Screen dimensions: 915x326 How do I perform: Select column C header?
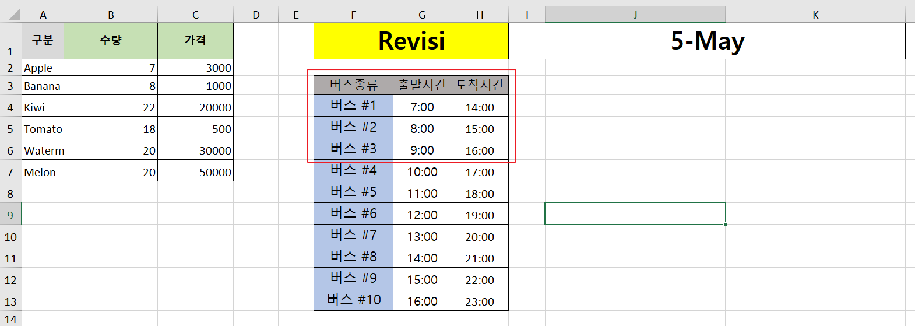point(195,15)
